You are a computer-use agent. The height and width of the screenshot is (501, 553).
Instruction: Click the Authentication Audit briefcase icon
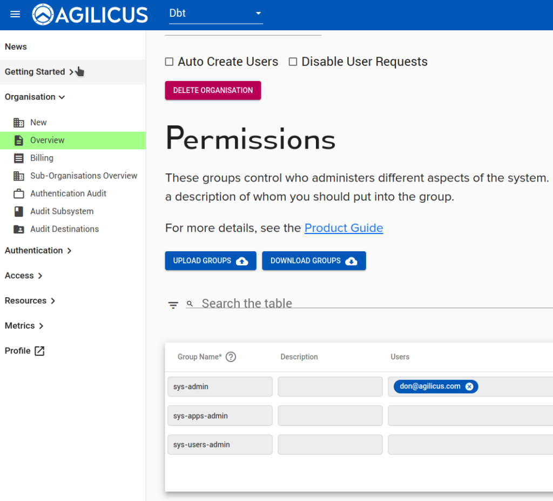[19, 193]
